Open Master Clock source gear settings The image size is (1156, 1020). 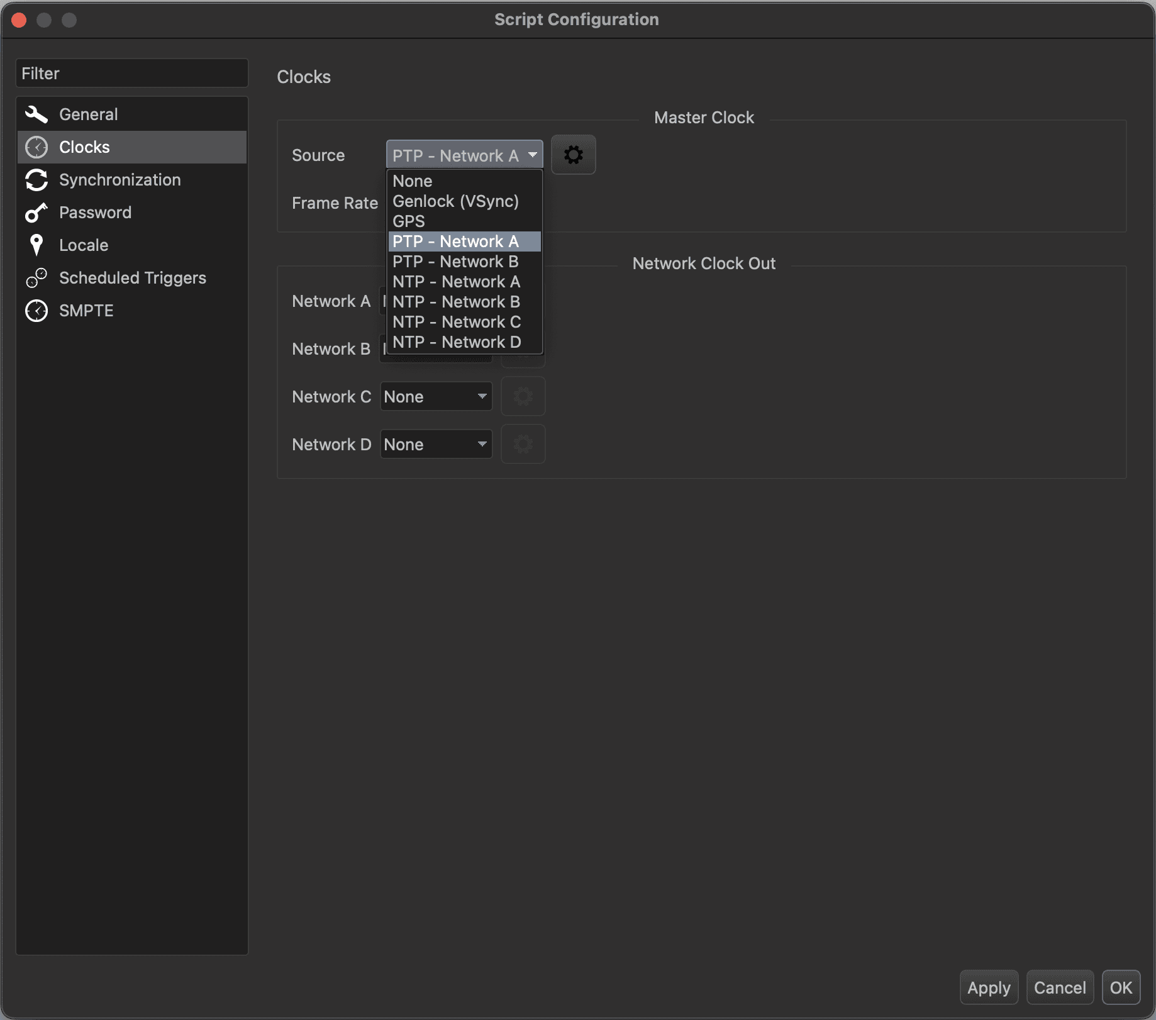(x=573, y=155)
